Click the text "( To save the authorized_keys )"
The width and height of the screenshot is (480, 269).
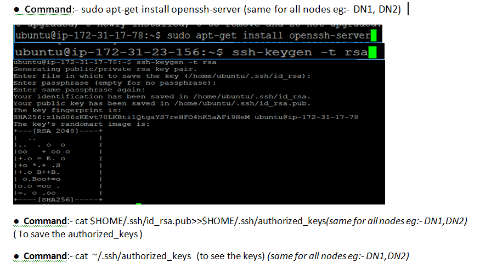coord(78,234)
